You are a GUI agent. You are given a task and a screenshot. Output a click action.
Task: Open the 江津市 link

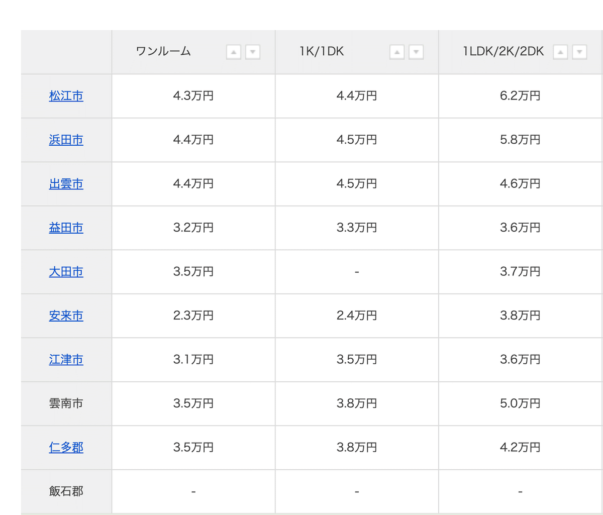pyautogui.click(x=66, y=360)
